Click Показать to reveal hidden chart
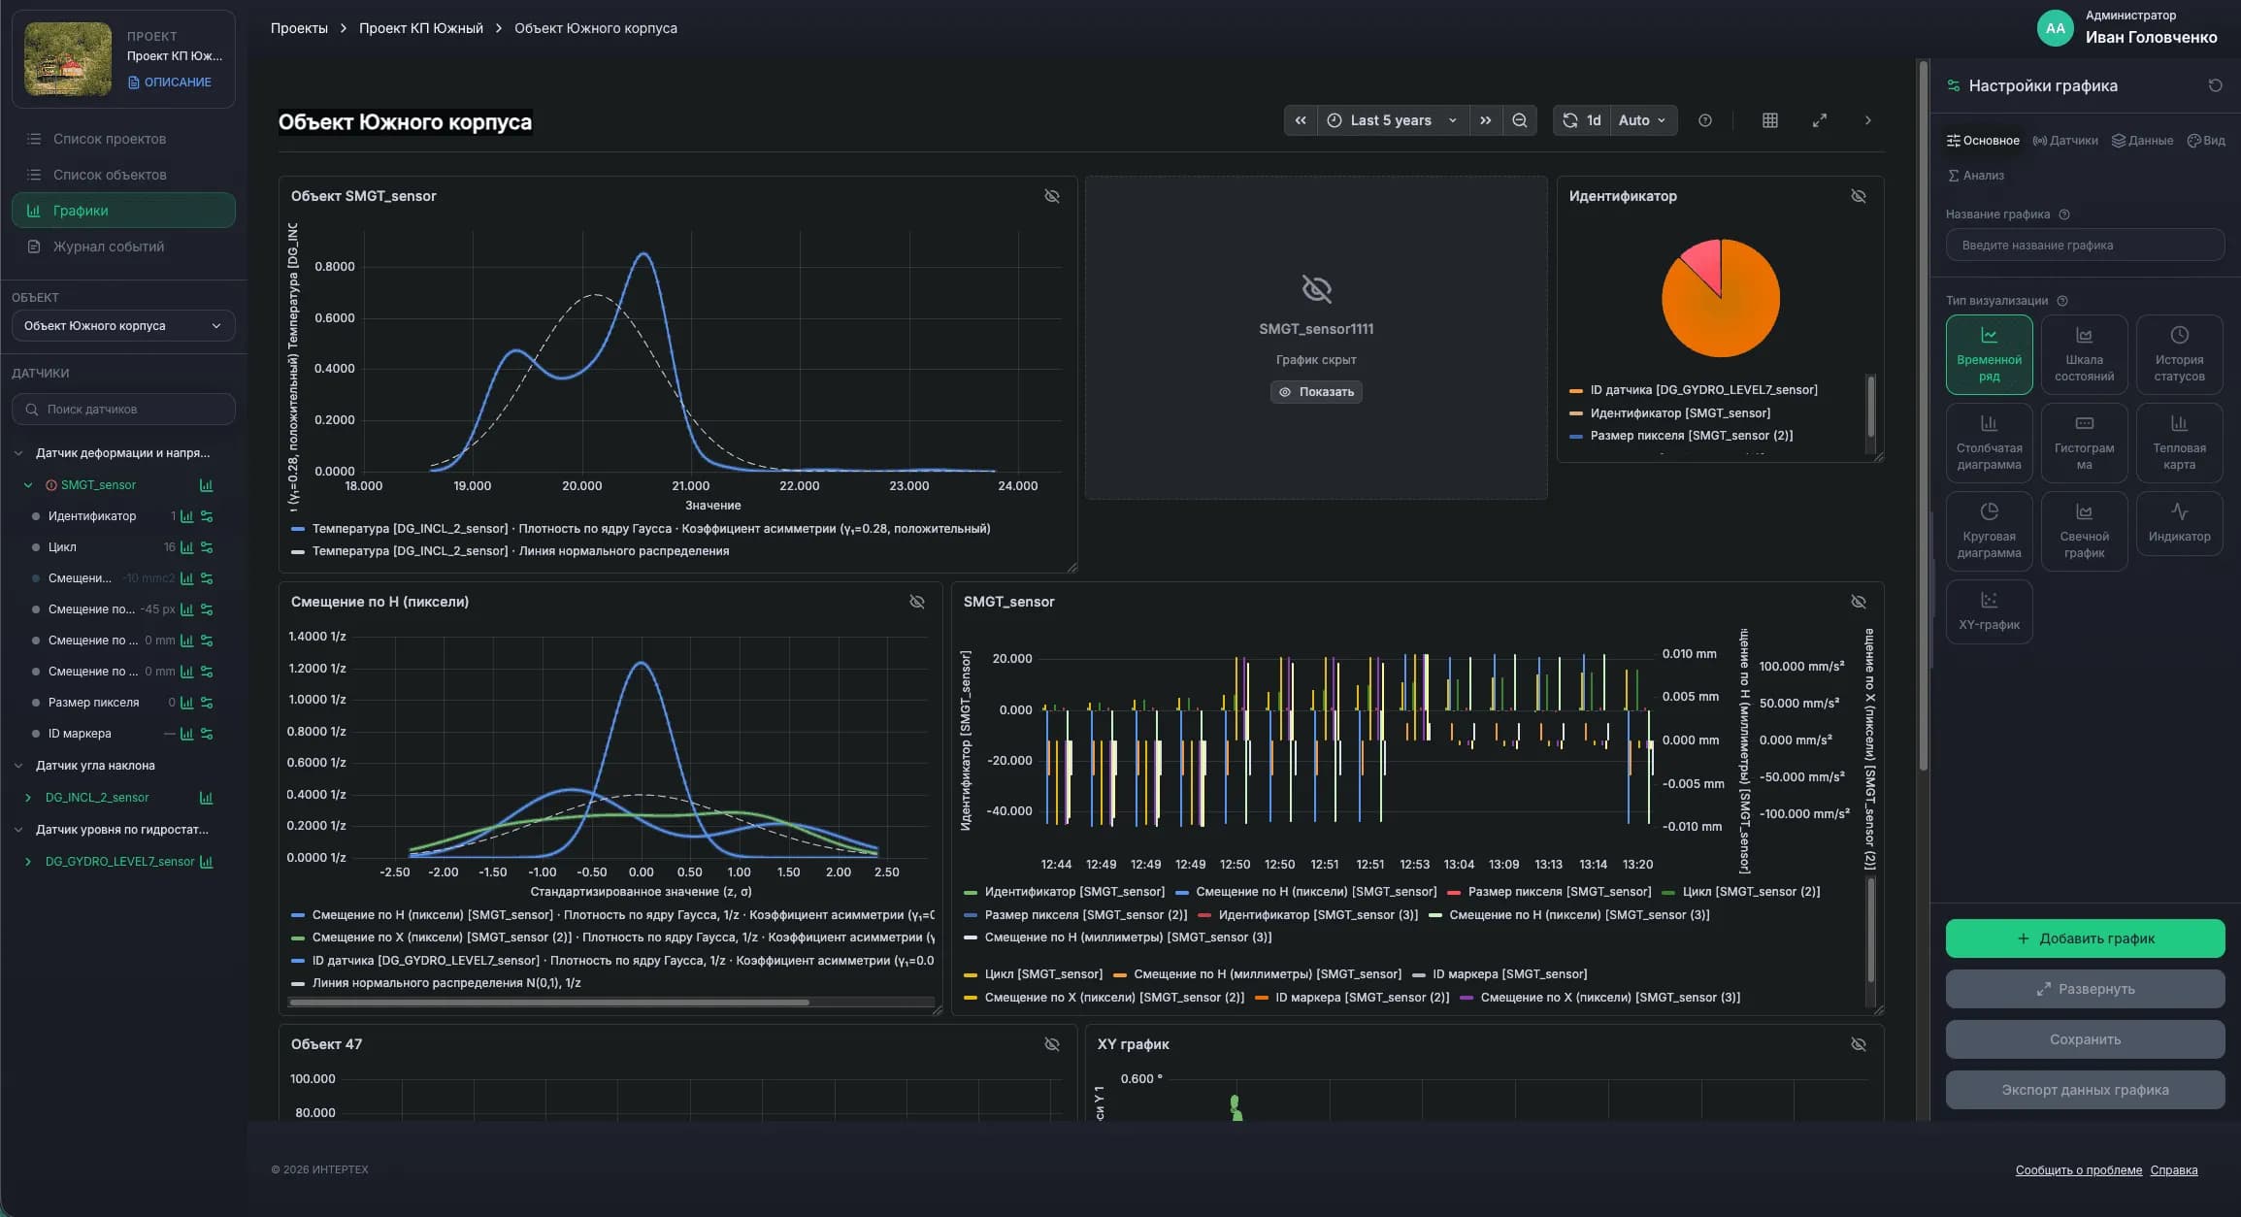2241x1217 pixels. (x=1316, y=392)
